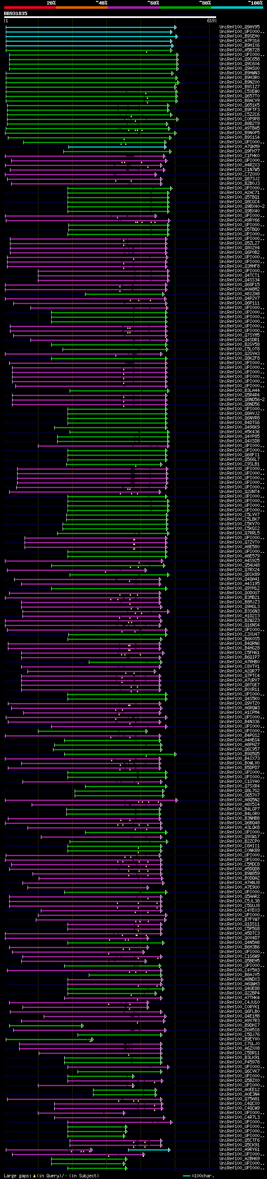267x1179 pixels.
Task: Click the '20%' legend label
Action: [51, 3]
